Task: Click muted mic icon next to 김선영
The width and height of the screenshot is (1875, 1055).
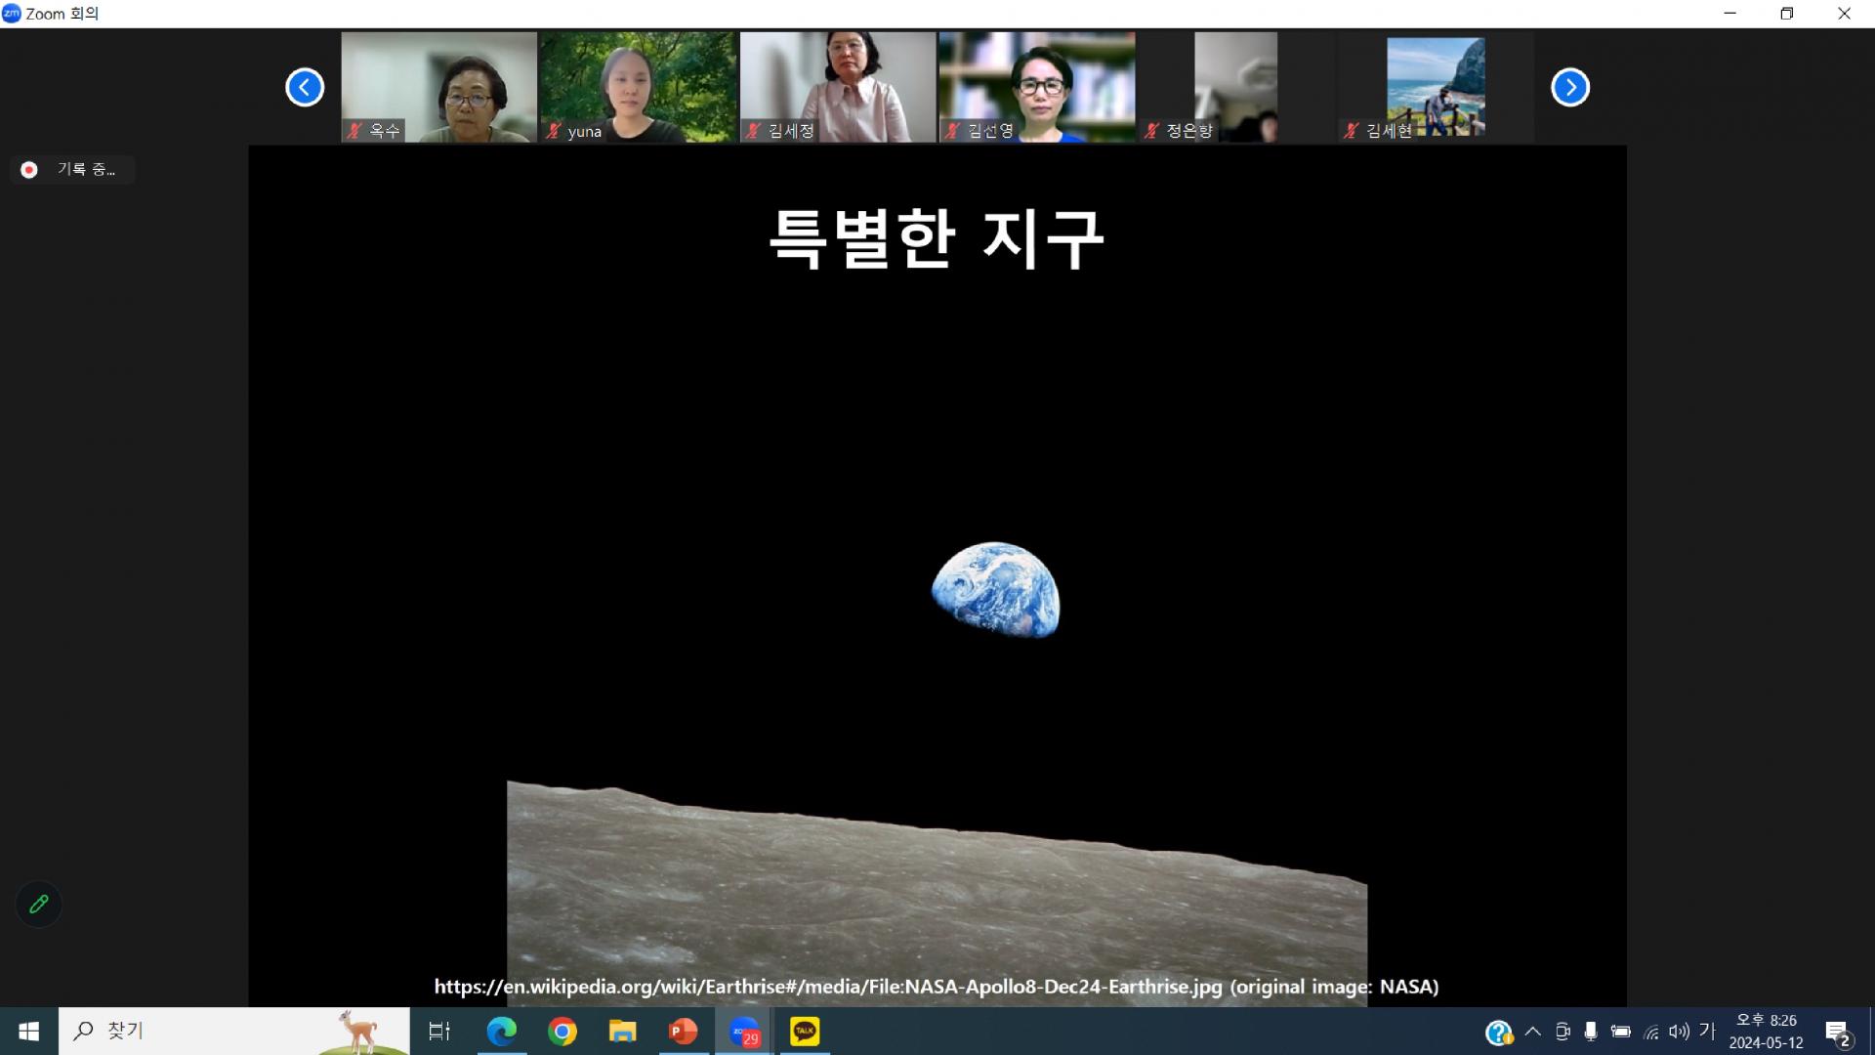Action: [952, 131]
